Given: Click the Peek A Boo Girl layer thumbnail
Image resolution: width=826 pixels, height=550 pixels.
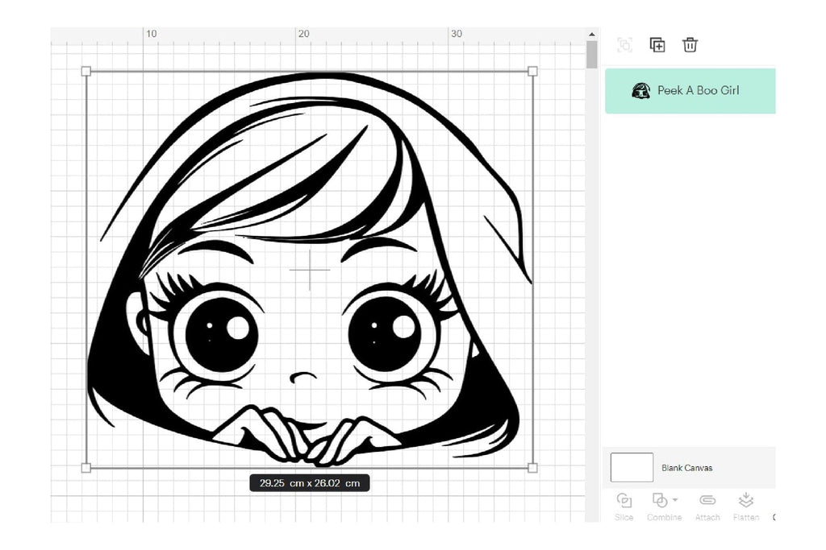Looking at the screenshot, I should (x=641, y=90).
